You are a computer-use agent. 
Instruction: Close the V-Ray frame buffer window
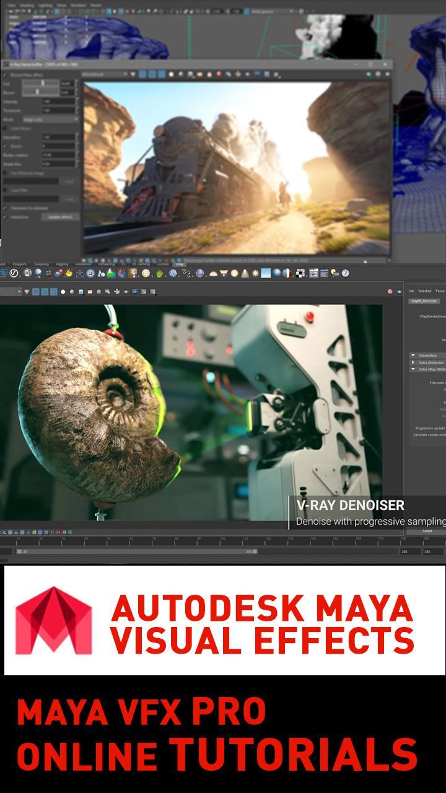(x=385, y=64)
